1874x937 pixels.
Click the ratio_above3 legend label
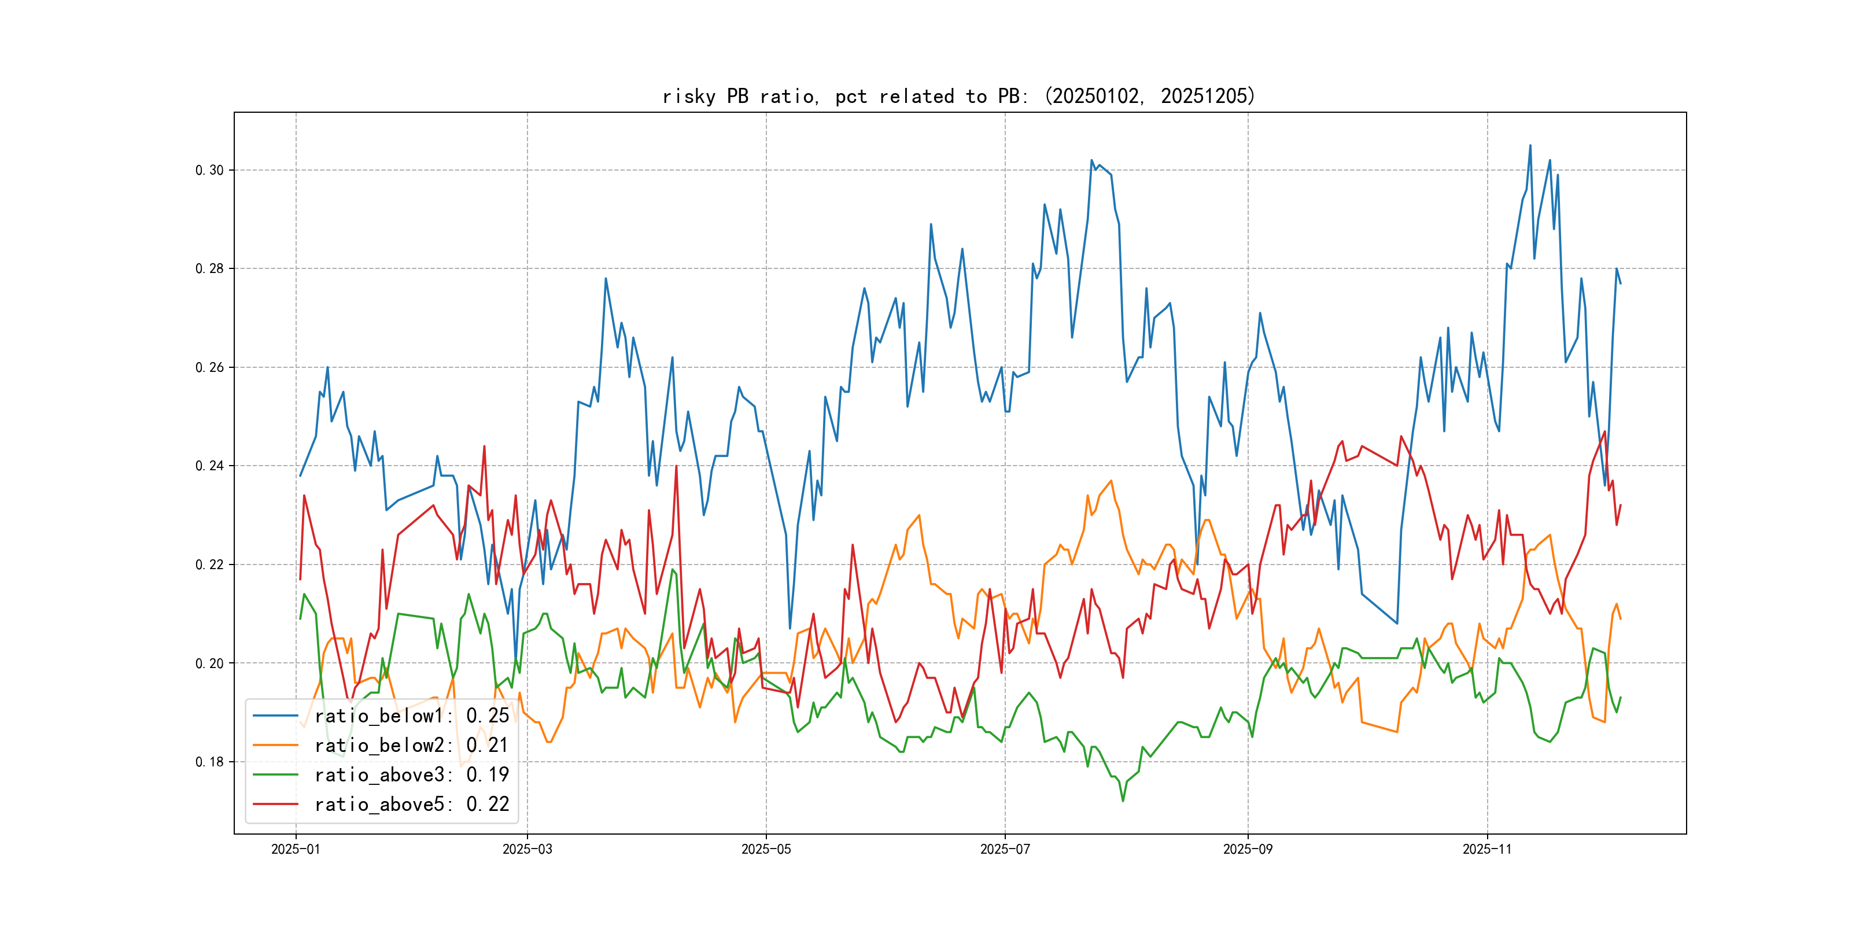point(412,775)
